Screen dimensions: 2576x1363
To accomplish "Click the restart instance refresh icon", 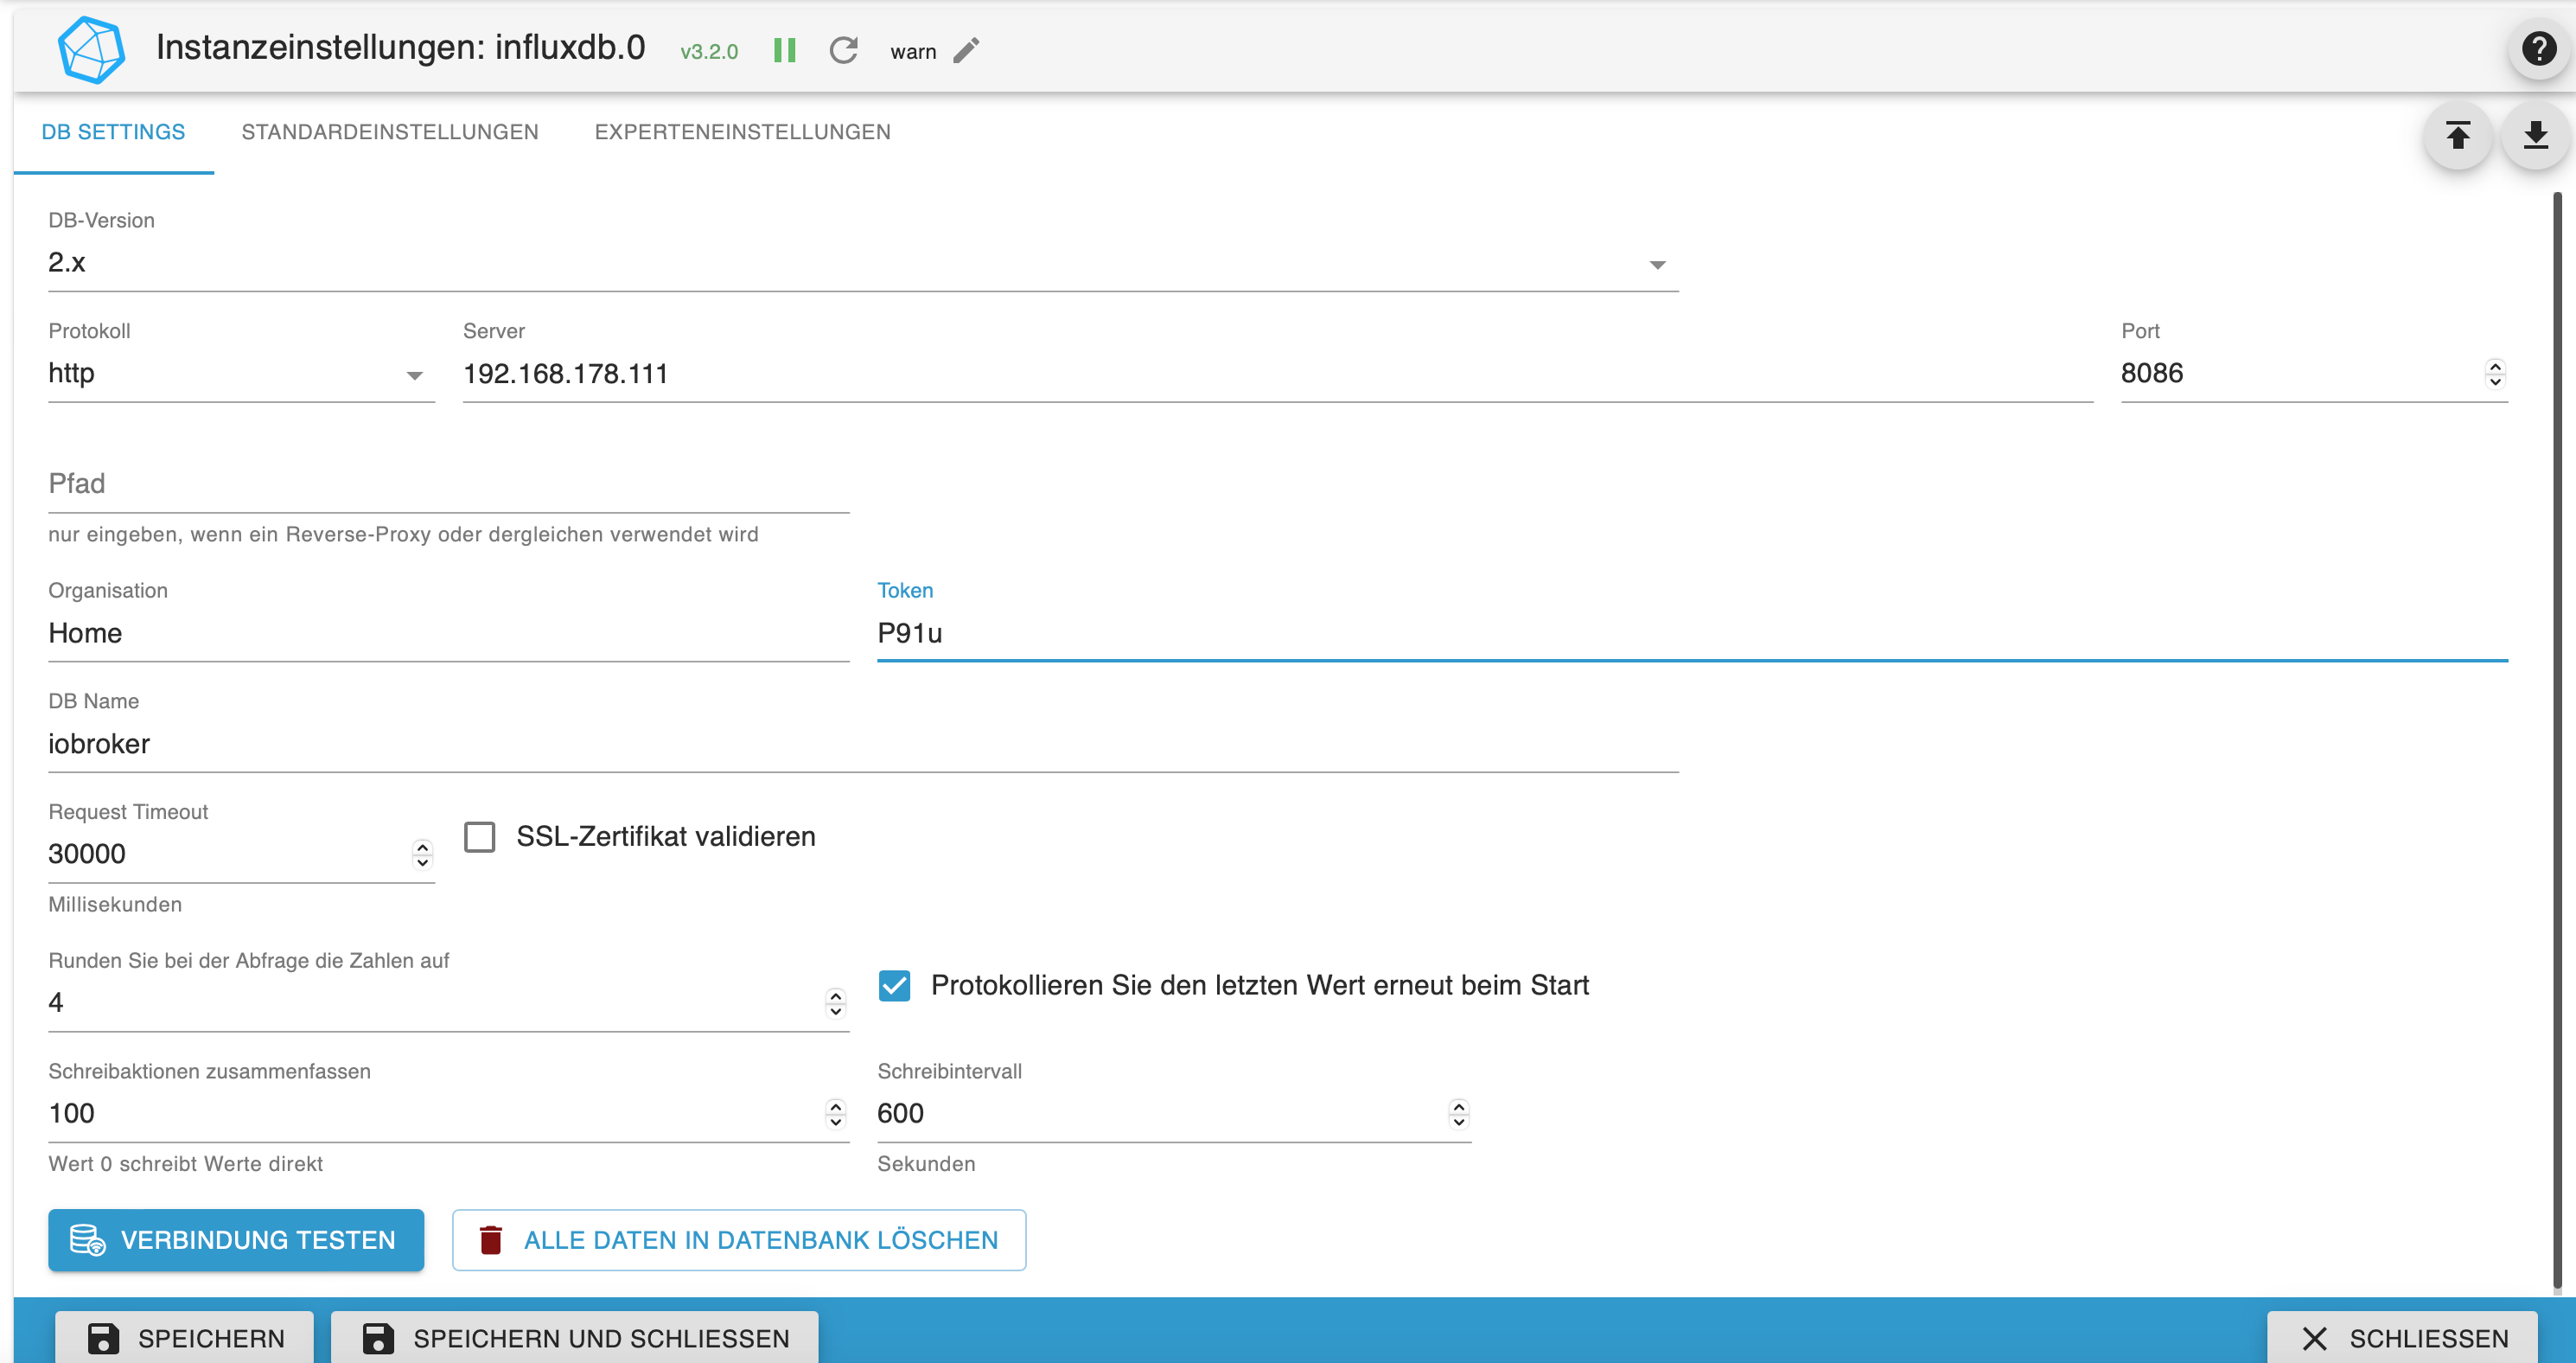I will (843, 50).
